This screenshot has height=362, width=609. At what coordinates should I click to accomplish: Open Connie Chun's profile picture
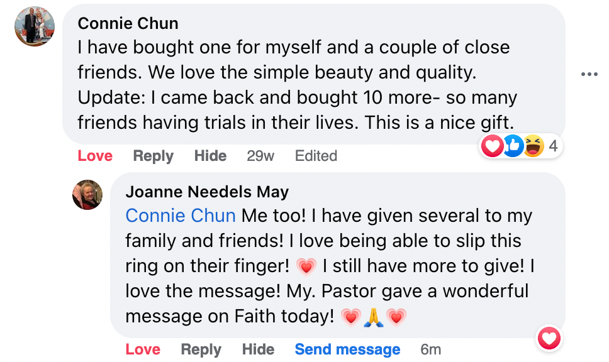(x=35, y=26)
